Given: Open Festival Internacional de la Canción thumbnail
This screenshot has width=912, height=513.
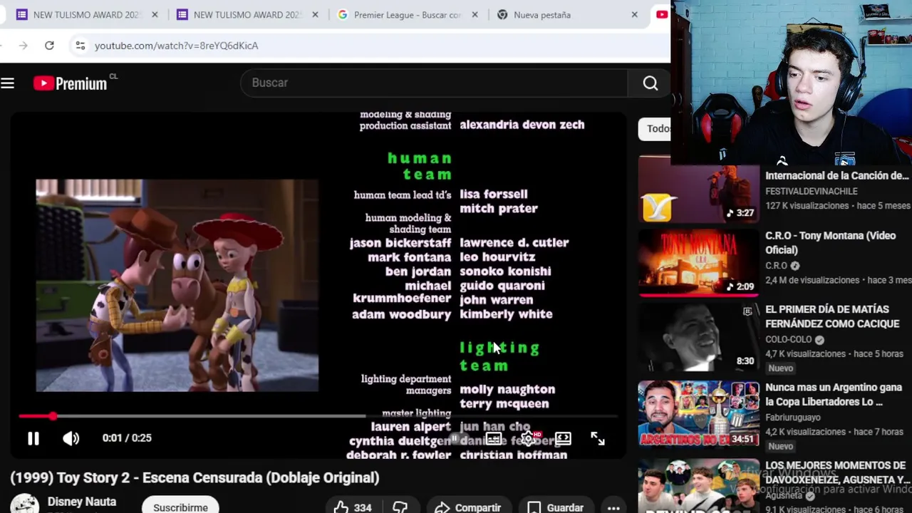Looking at the screenshot, I should pos(698,190).
